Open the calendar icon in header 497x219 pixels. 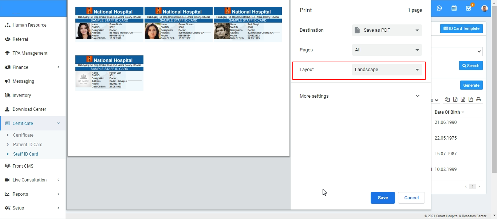click(x=454, y=8)
